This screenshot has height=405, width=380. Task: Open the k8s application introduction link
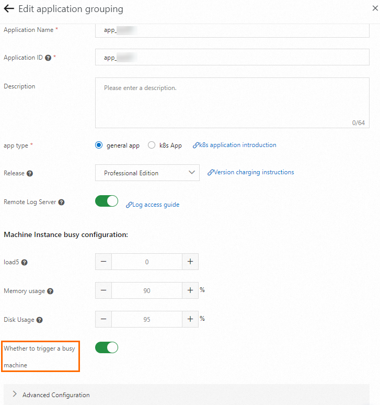[235, 145]
